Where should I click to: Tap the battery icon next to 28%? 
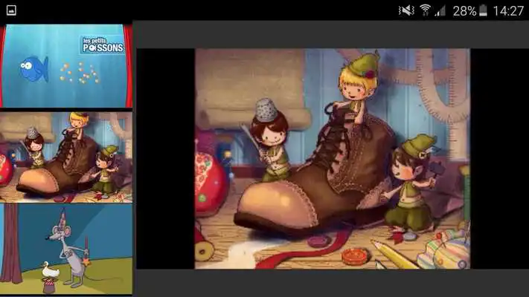click(483, 11)
